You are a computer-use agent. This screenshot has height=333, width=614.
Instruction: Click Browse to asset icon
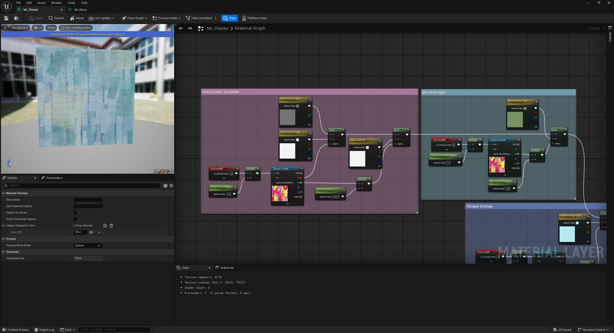coord(16,18)
